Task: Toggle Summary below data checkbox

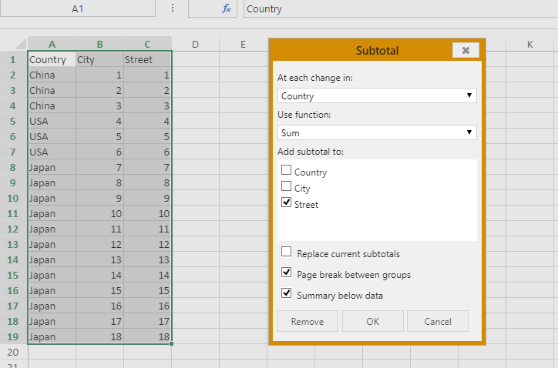Action: pyautogui.click(x=286, y=293)
